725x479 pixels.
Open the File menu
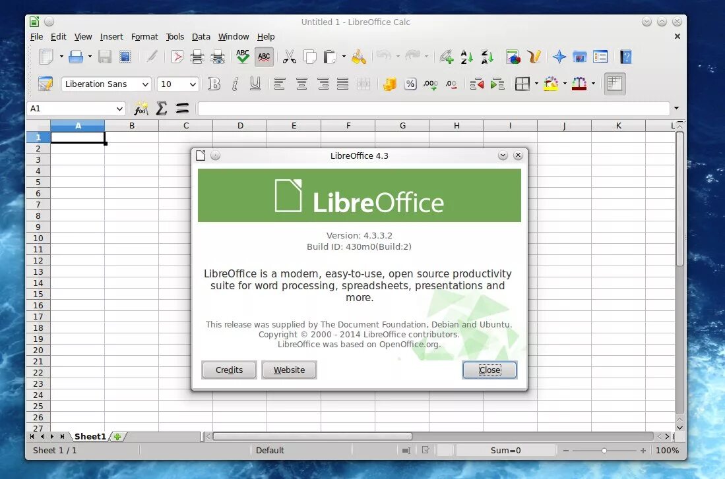[x=36, y=36]
